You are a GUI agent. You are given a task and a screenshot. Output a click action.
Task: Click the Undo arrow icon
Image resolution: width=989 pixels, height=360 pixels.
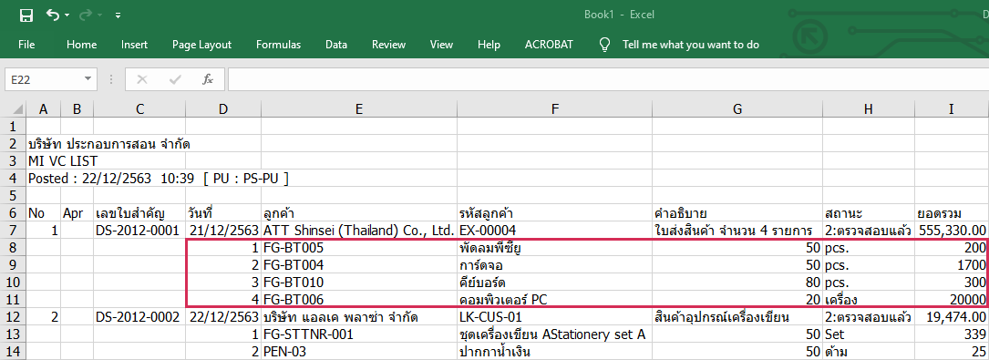pyautogui.click(x=53, y=15)
